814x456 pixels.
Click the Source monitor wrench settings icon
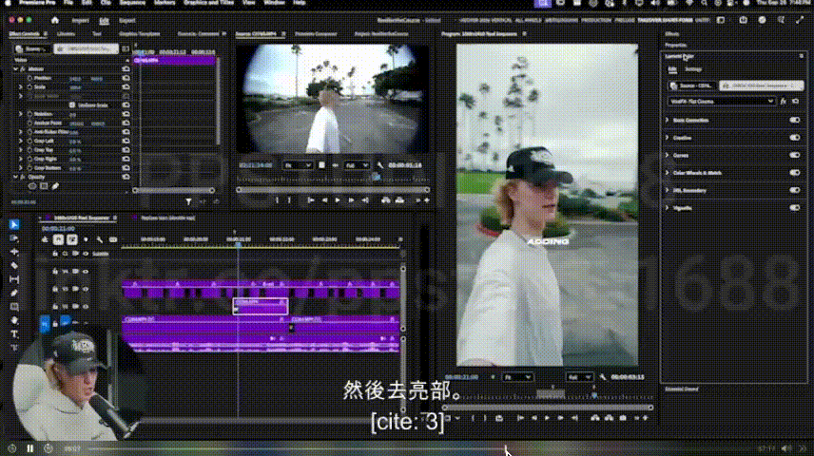coord(380,165)
